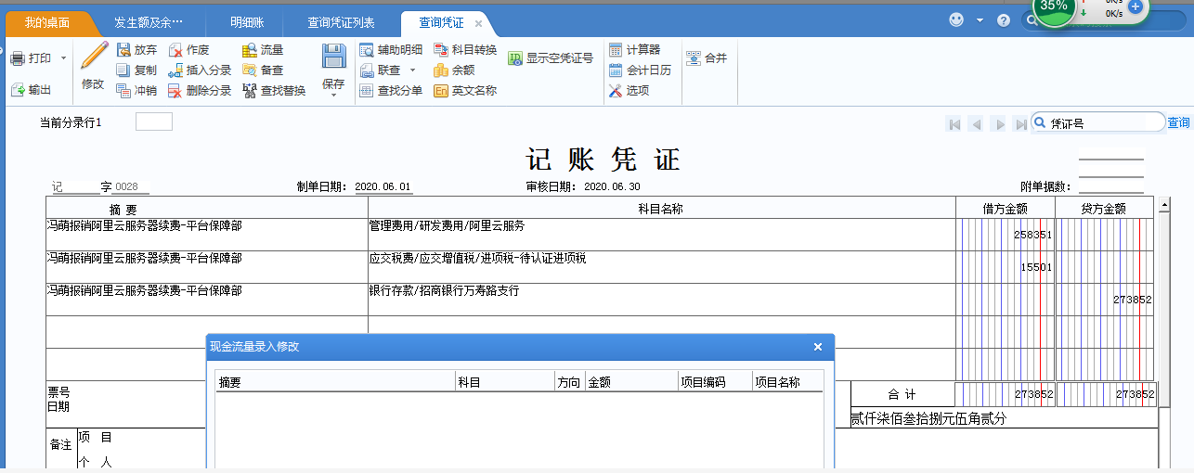Click the 保存 floppy disk icon

(333, 56)
